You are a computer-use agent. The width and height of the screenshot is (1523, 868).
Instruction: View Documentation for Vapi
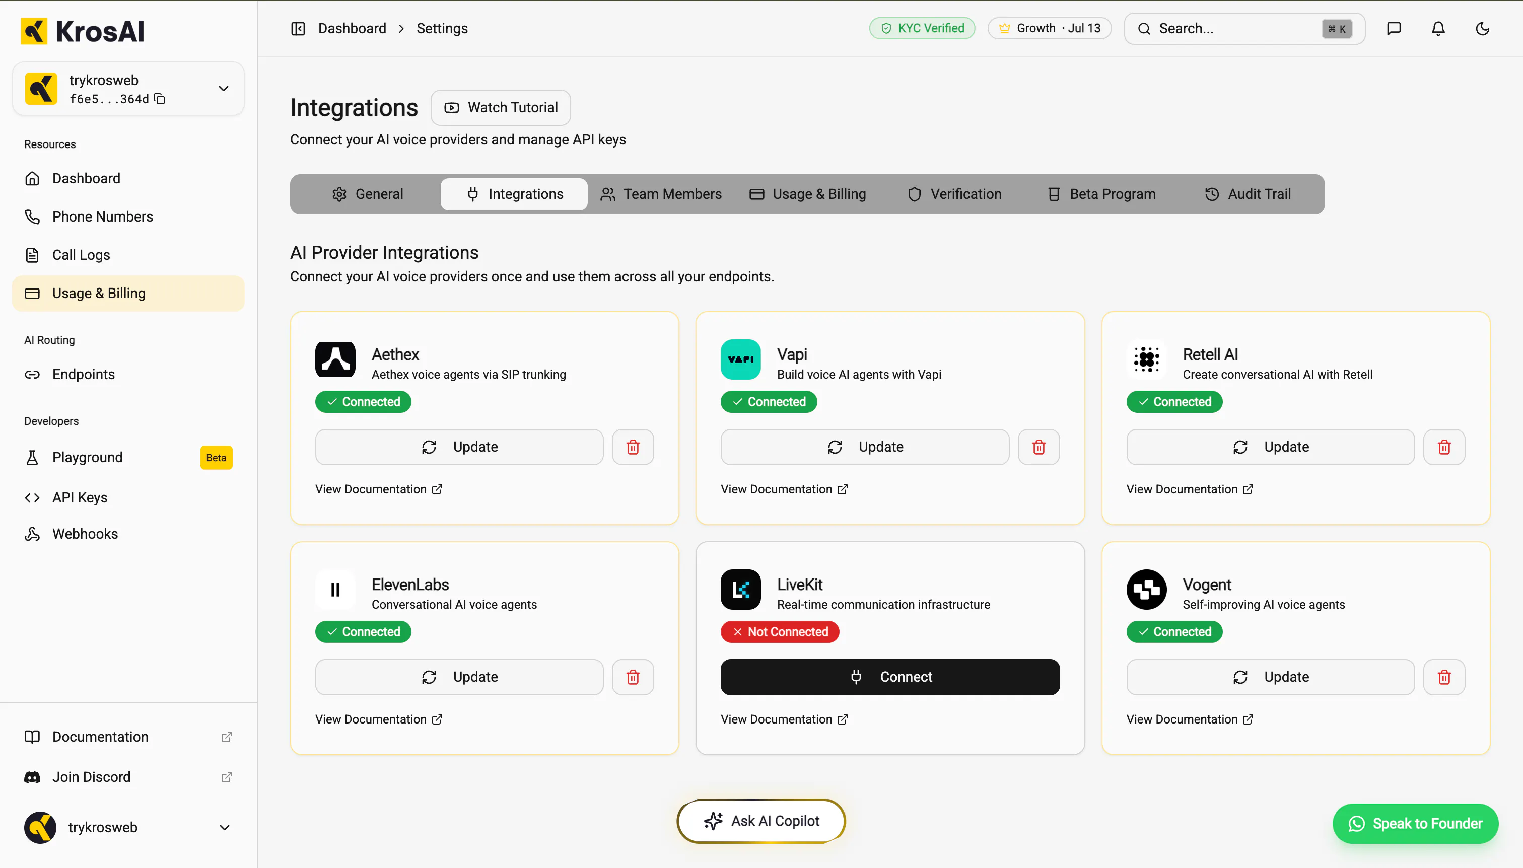(784, 489)
